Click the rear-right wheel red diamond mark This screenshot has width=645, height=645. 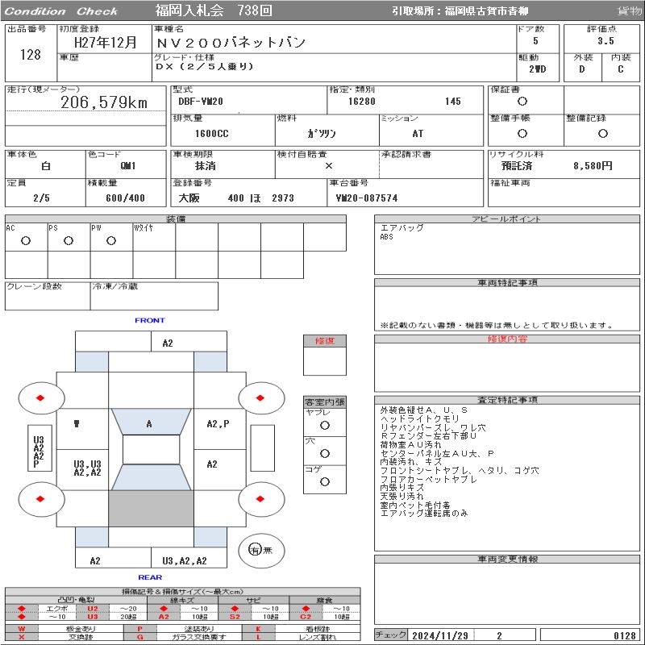point(260,499)
